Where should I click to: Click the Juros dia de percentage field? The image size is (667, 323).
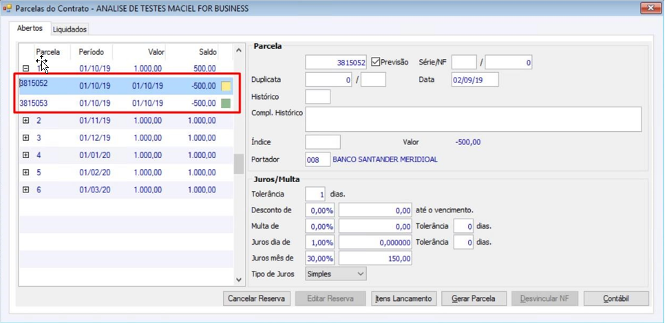(x=320, y=243)
